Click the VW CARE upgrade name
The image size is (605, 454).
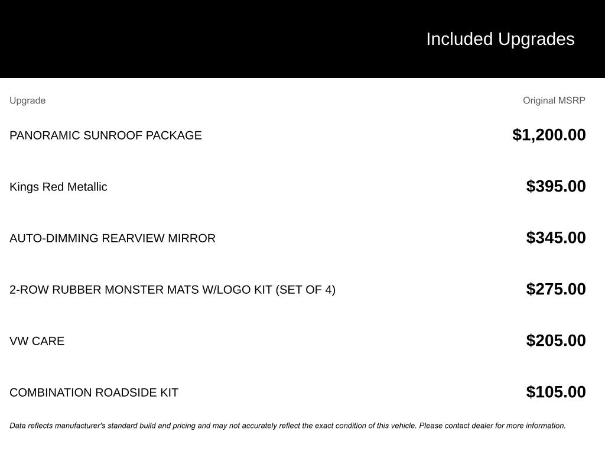(x=37, y=341)
